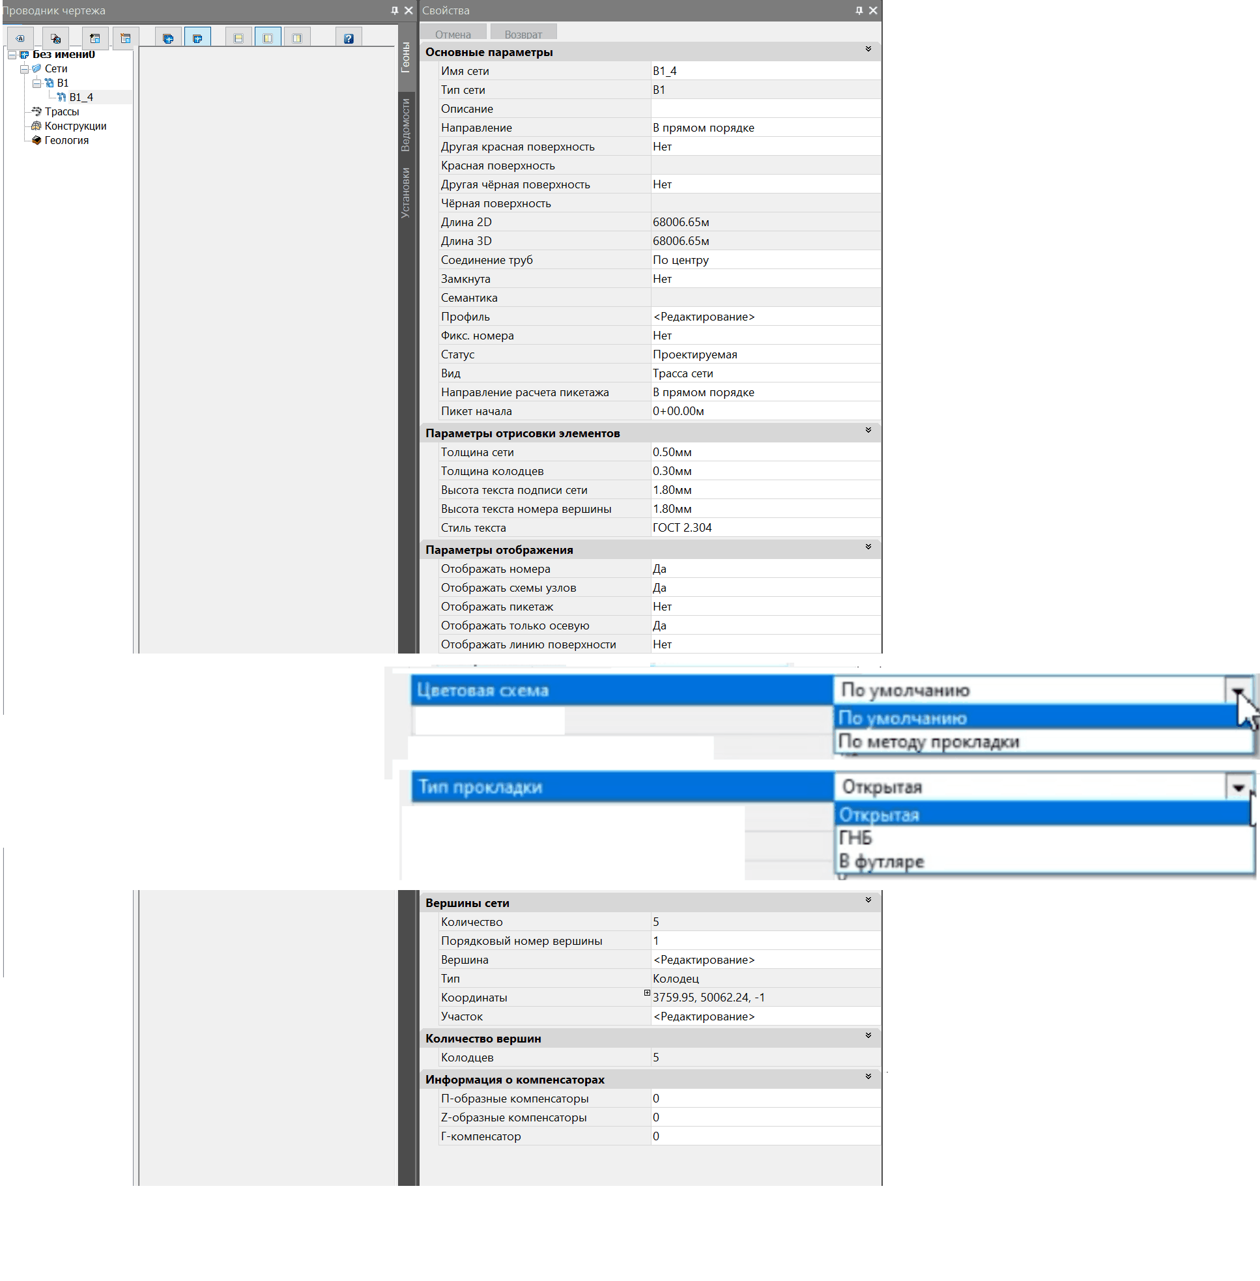Select the Геология tree item
This screenshot has width=1260, height=1281.
[x=66, y=140]
